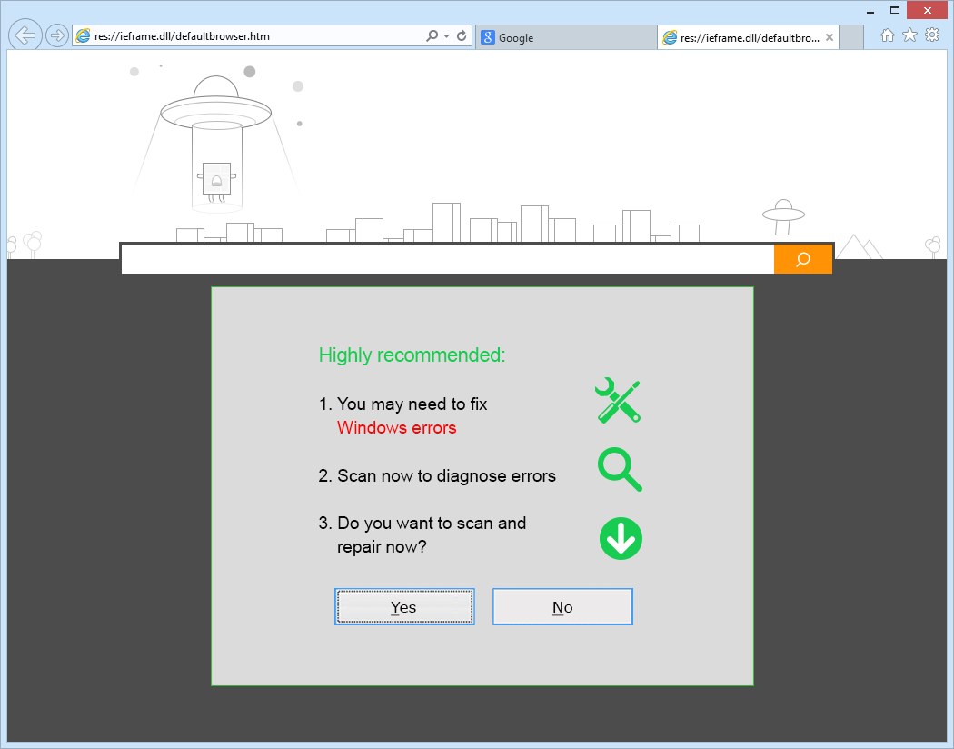954x749 pixels.
Task: Refresh the page with the reload icon
Action: (x=462, y=35)
